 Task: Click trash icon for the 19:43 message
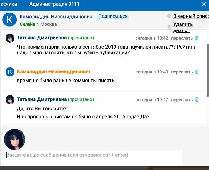click(197, 72)
